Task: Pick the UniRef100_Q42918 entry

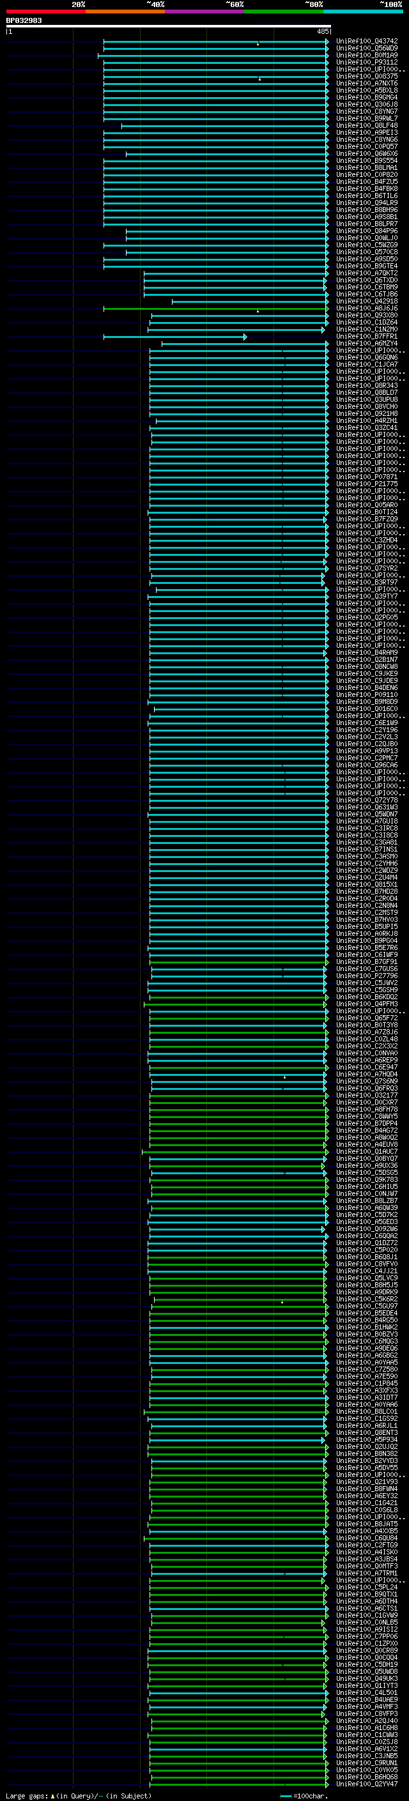Action: pyautogui.click(x=366, y=302)
